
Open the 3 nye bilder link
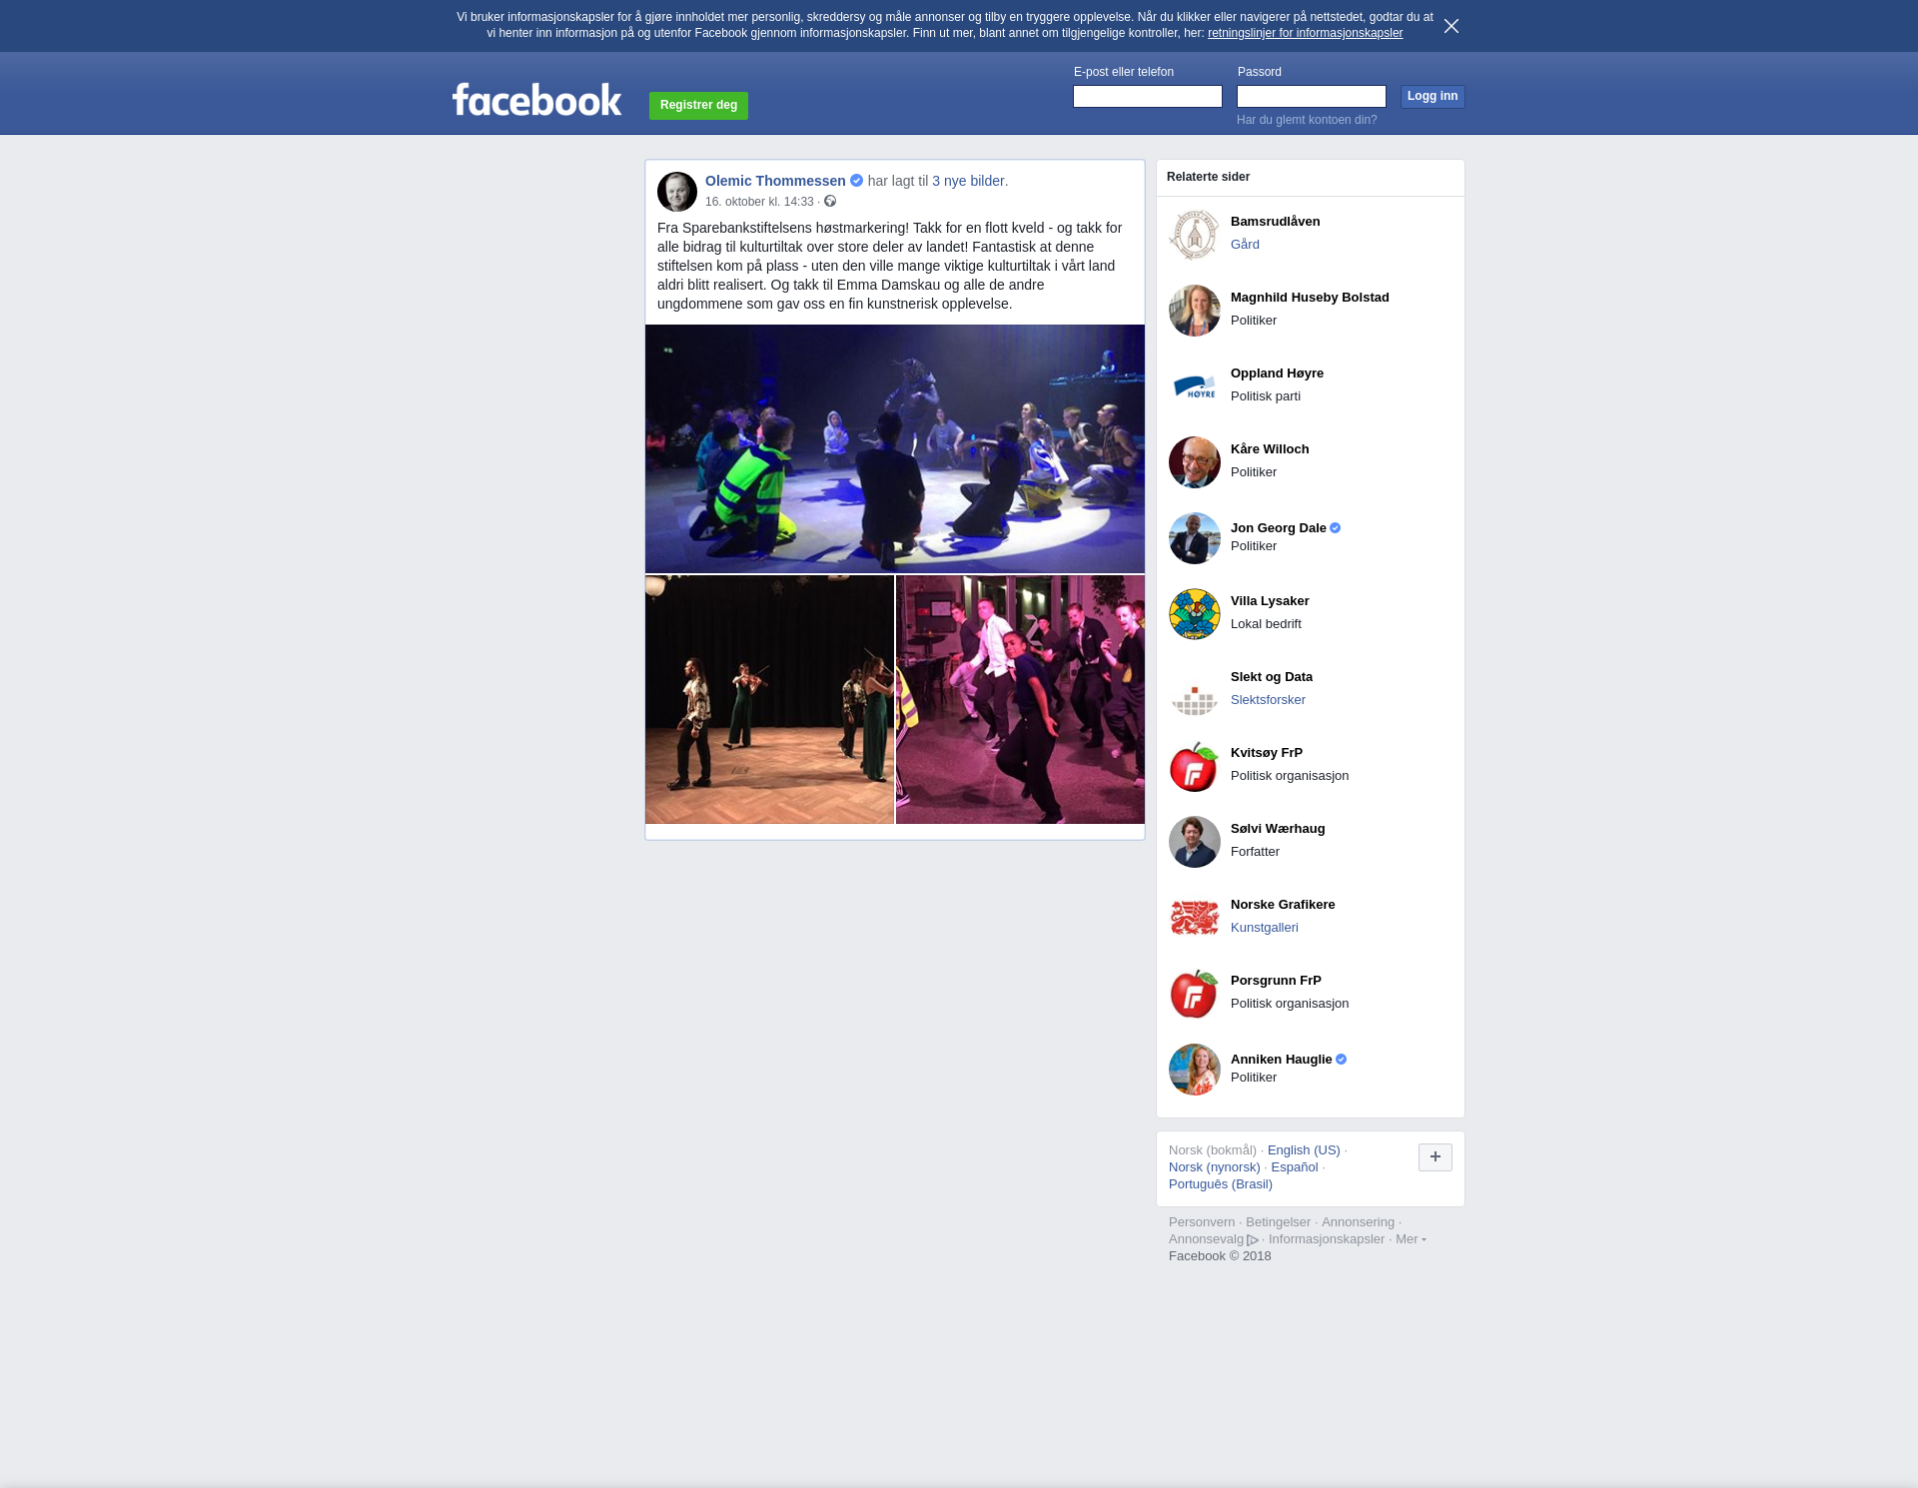click(968, 181)
